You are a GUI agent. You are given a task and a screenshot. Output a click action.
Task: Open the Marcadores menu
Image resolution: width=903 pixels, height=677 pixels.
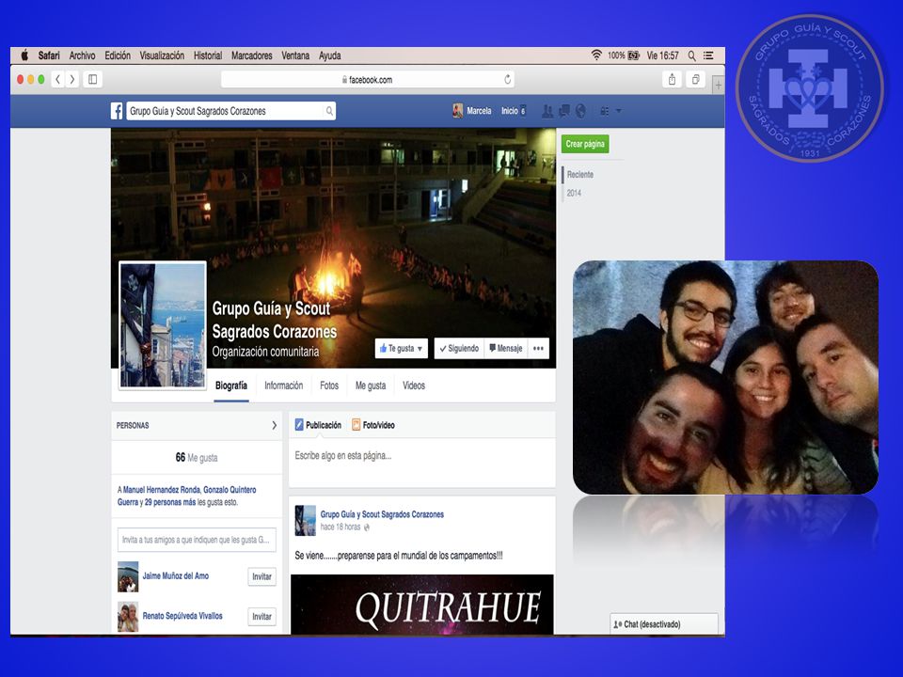[x=252, y=55]
